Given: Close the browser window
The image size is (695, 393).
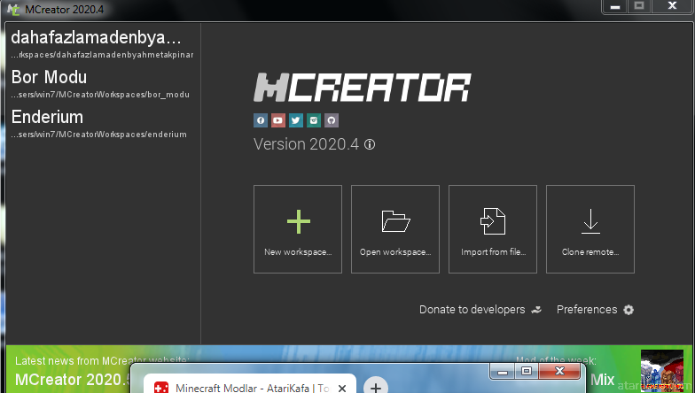Looking at the screenshot, I should [x=559, y=372].
